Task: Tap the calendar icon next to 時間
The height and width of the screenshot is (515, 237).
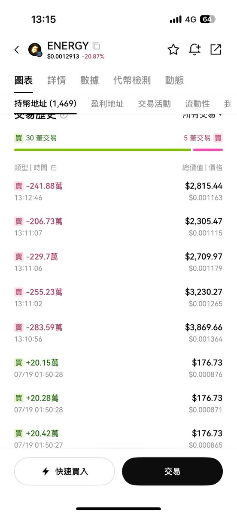Action: [x=54, y=168]
